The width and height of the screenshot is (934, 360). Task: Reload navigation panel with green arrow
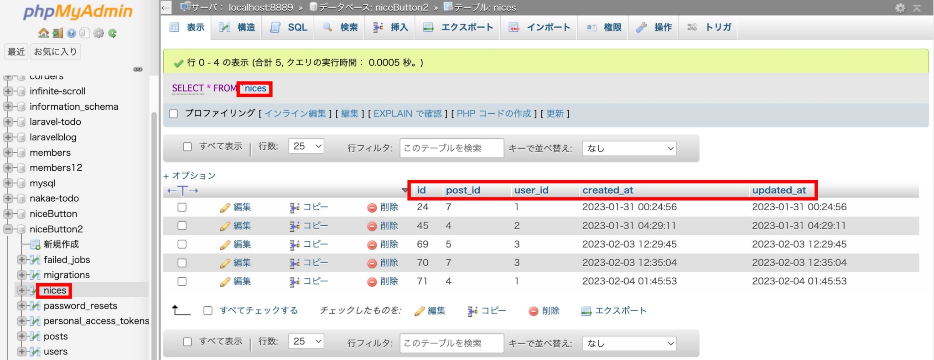pos(112,33)
